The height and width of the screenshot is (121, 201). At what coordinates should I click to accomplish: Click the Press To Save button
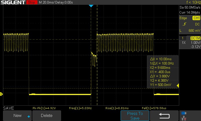pyautogui.click(x=135, y=116)
